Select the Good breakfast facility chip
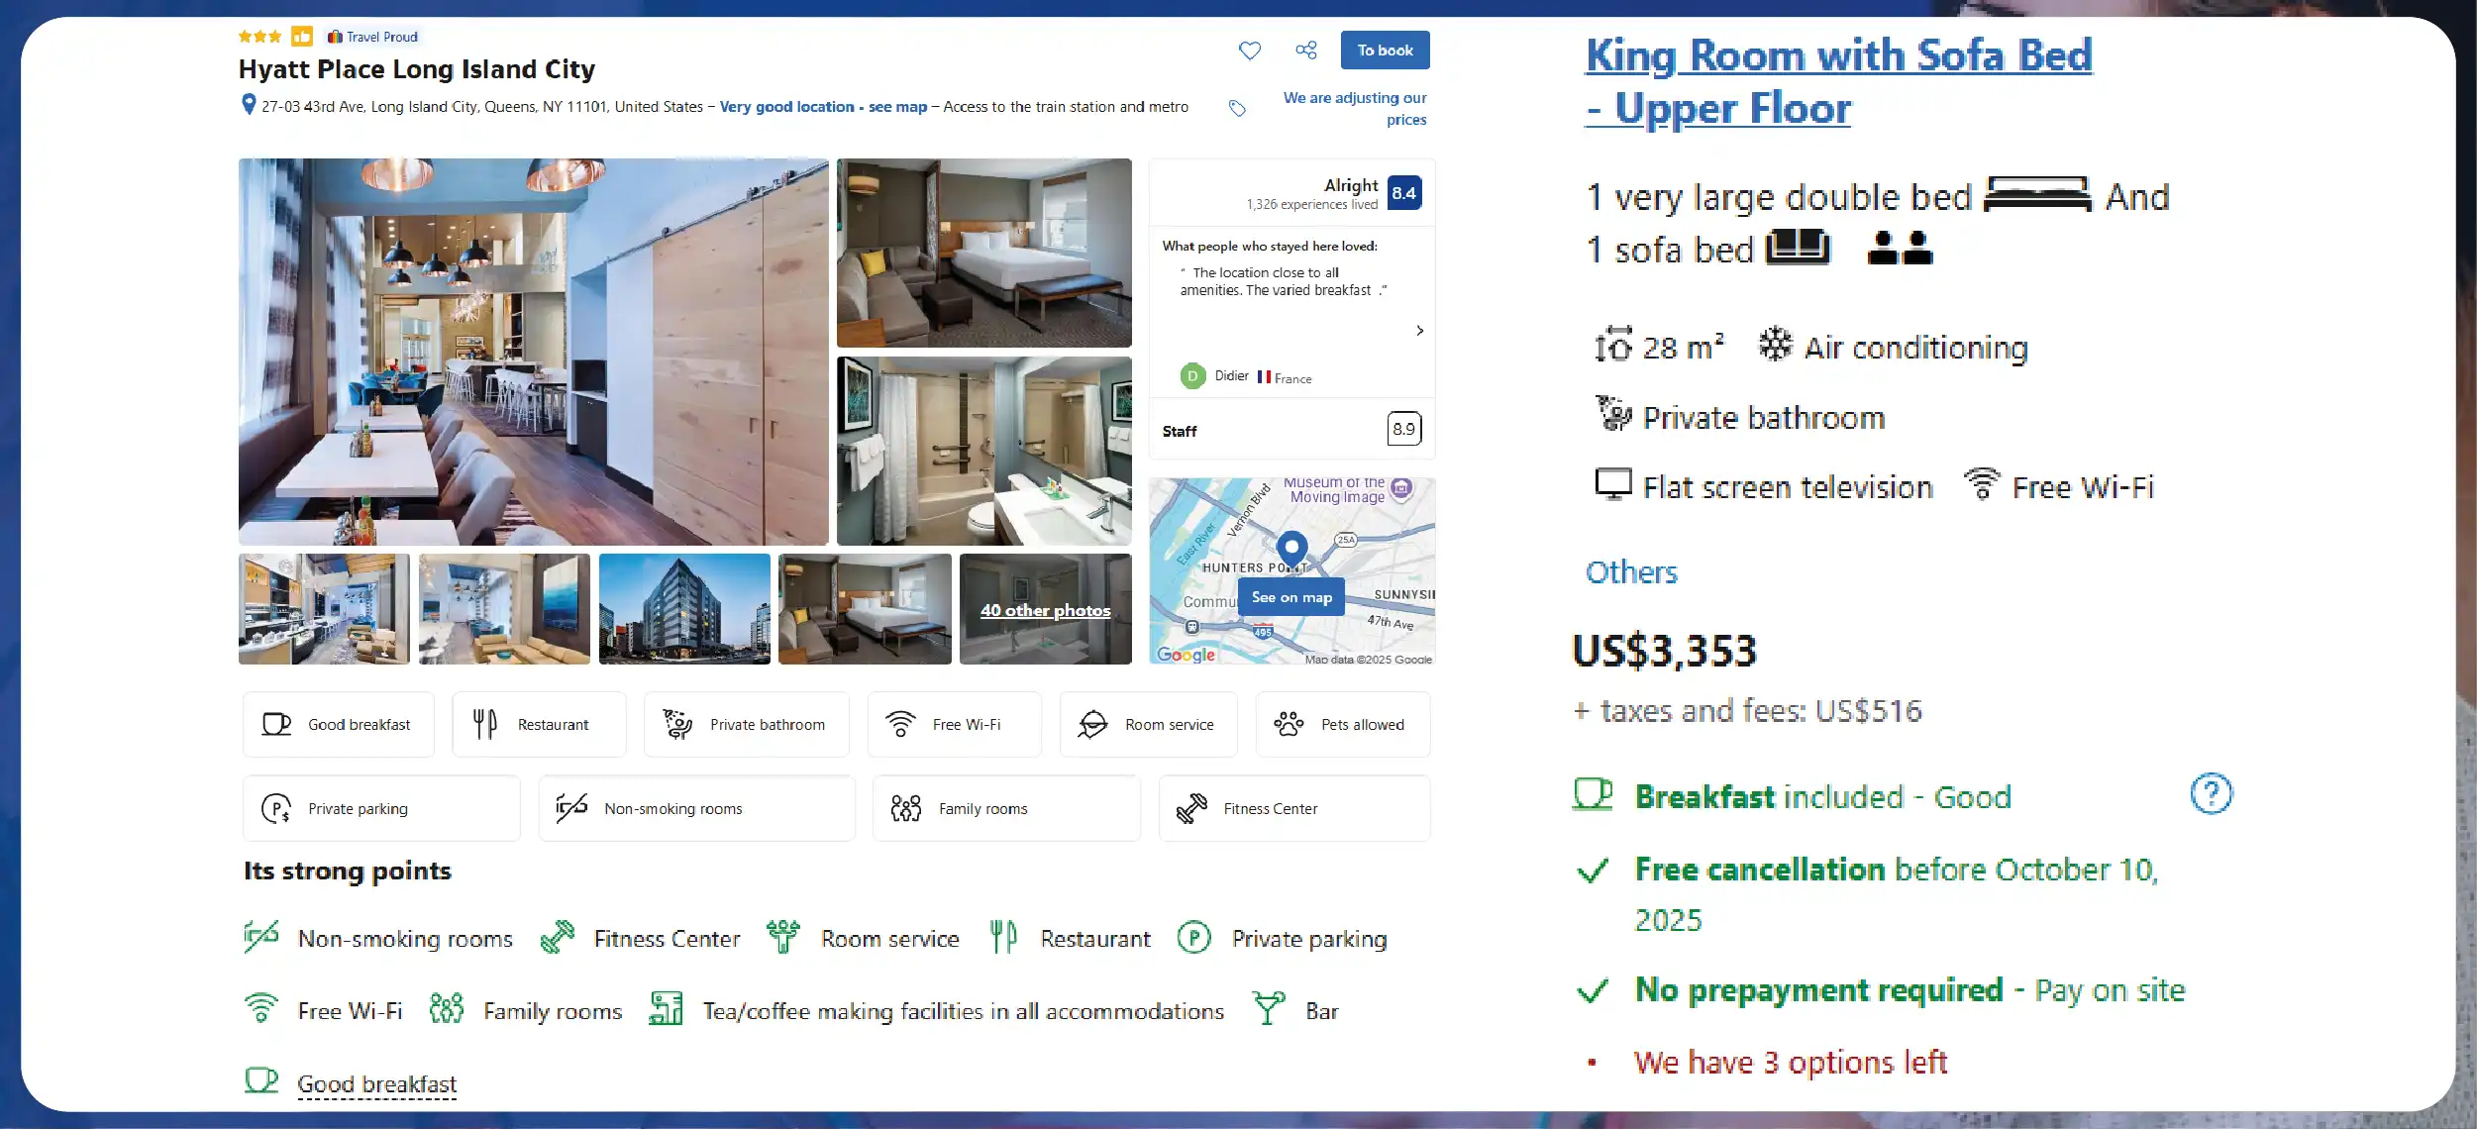This screenshot has width=2477, height=1129. pyautogui.click(x=338, y=724)
